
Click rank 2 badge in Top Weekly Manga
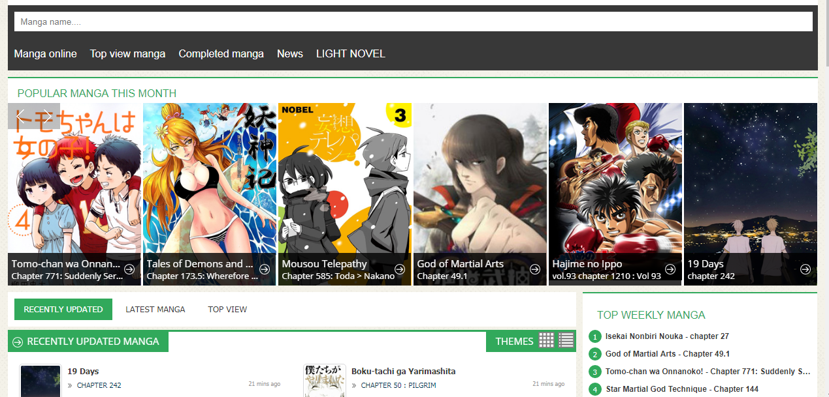[595, 355]
